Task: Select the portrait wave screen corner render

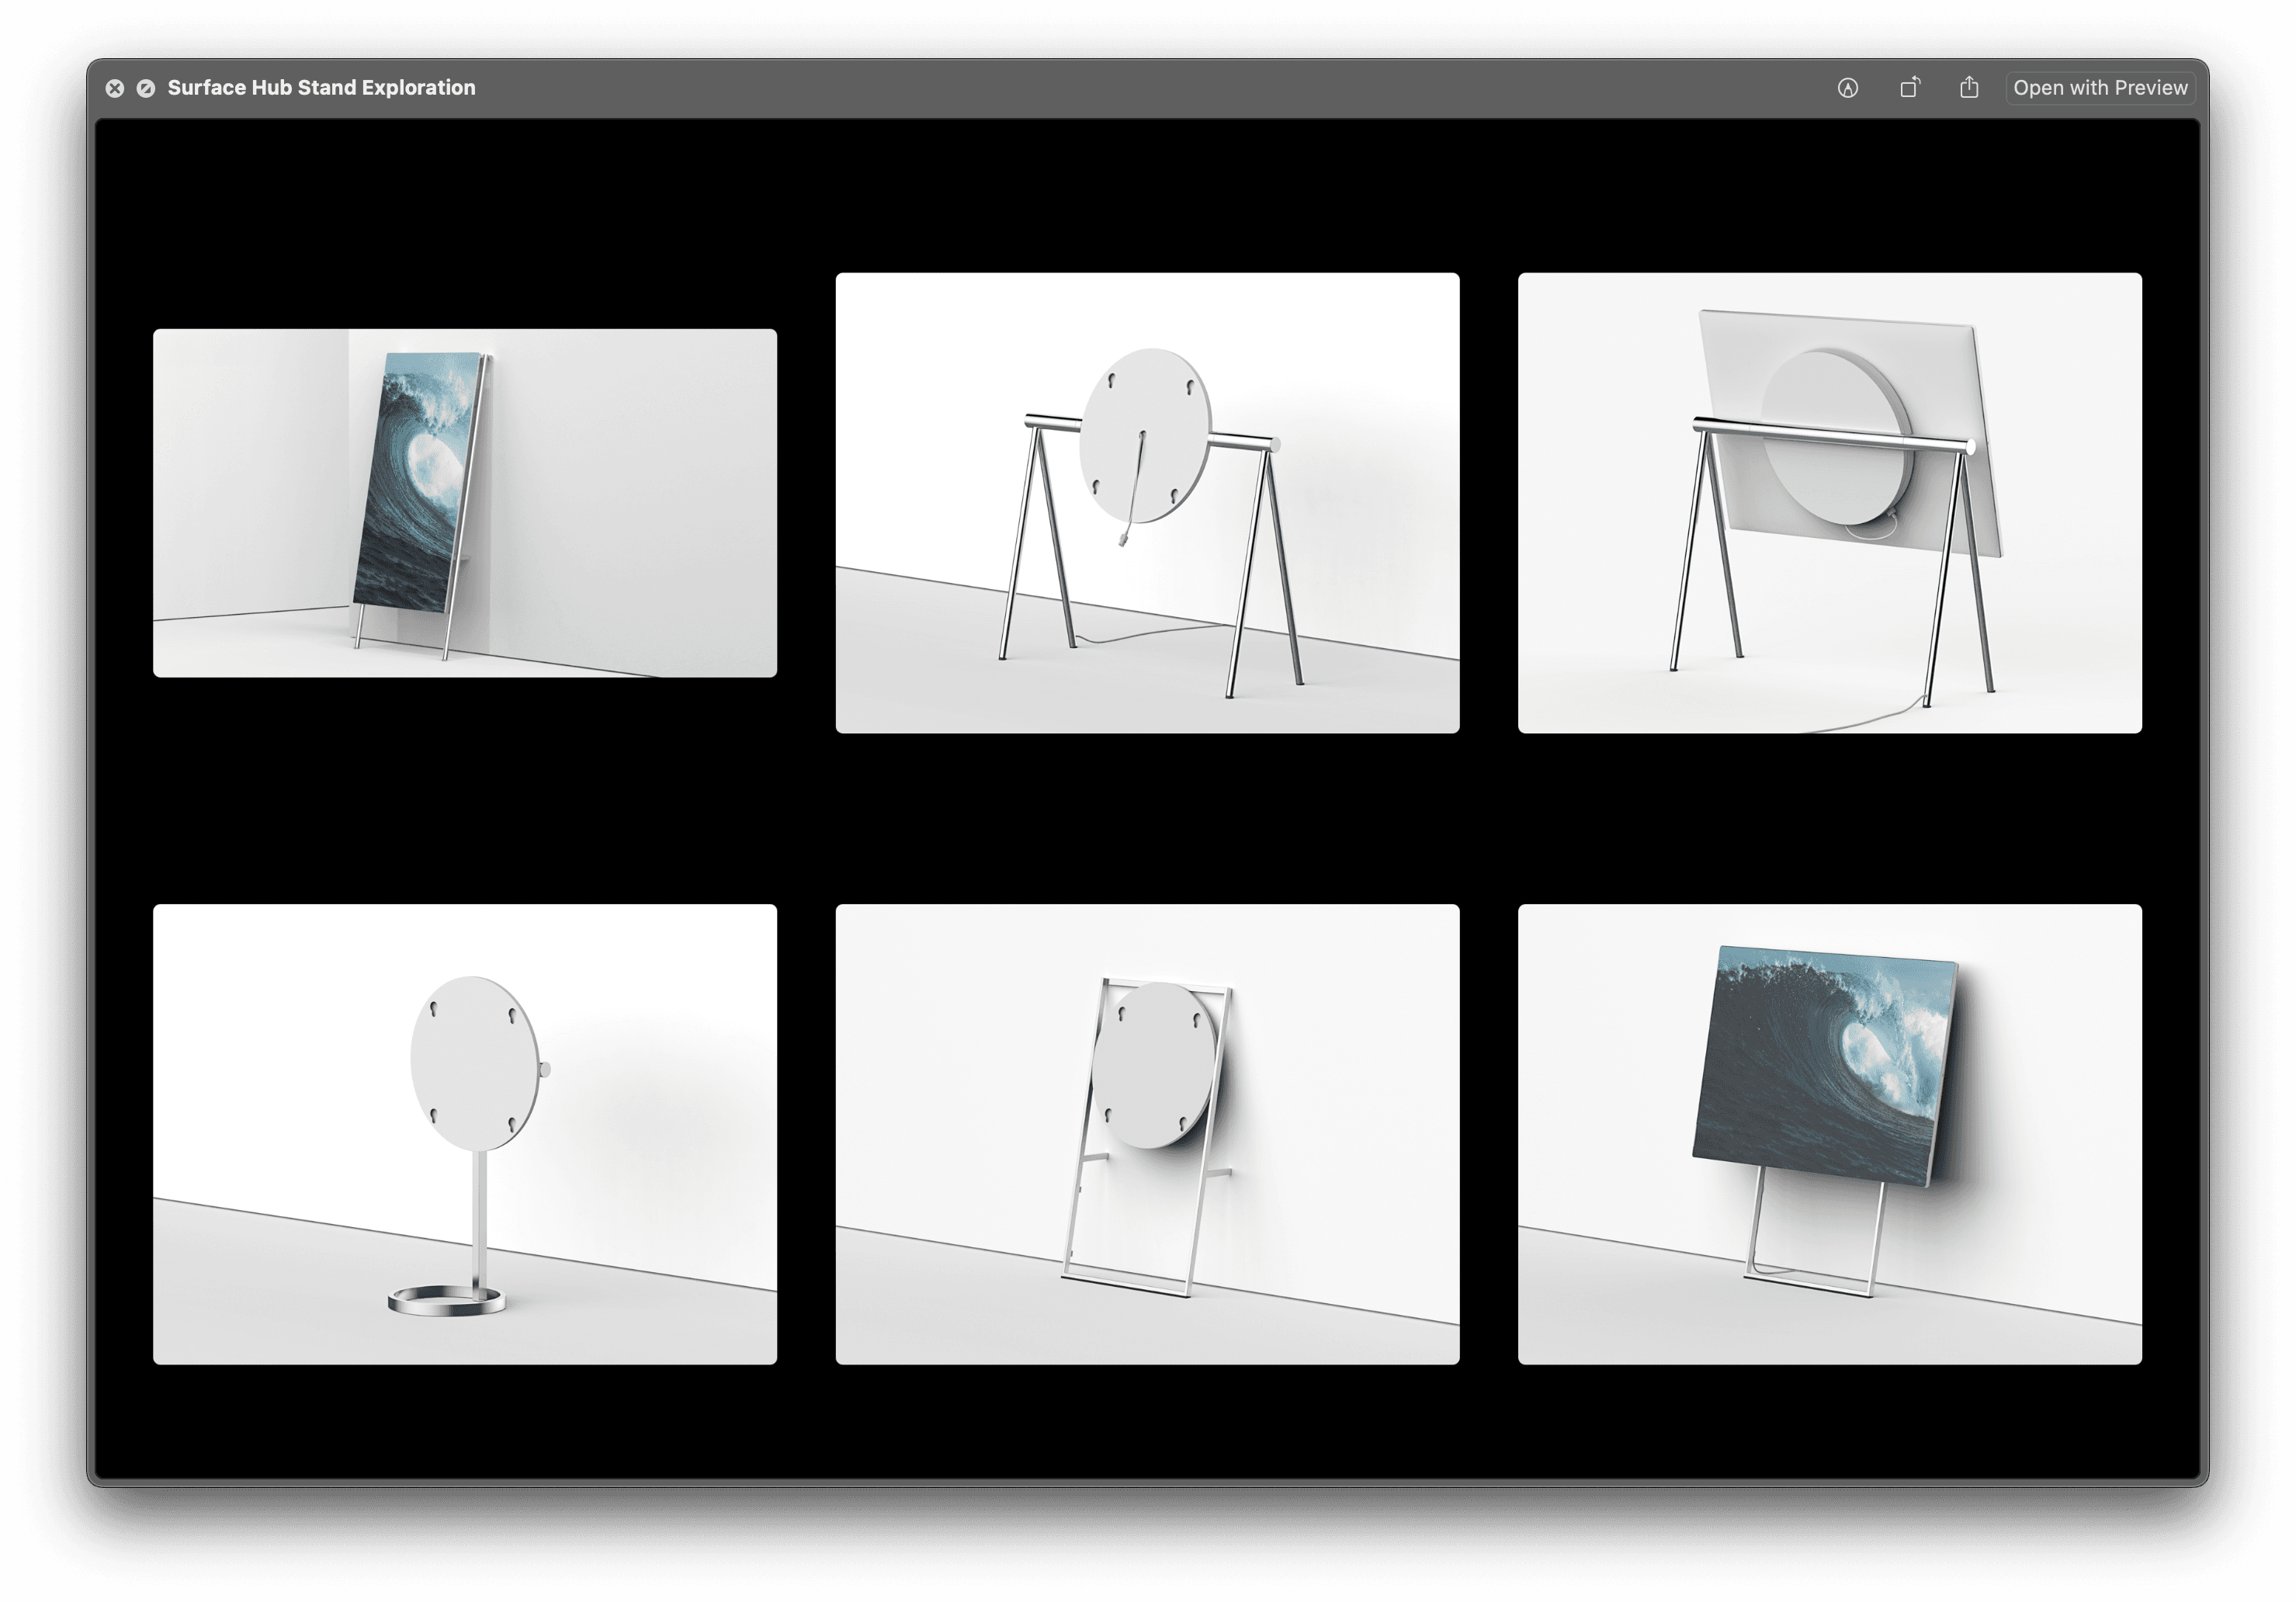Action: [x=464, y=503]
